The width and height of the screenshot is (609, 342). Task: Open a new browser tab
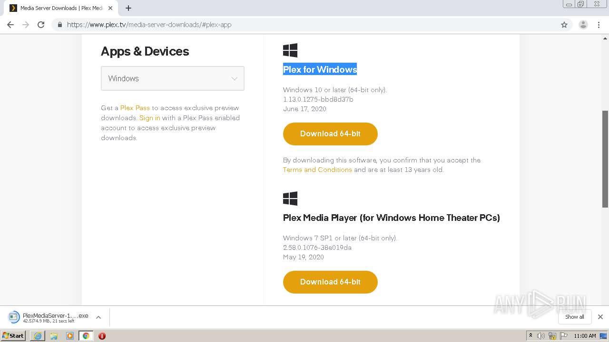coord(128,8)
